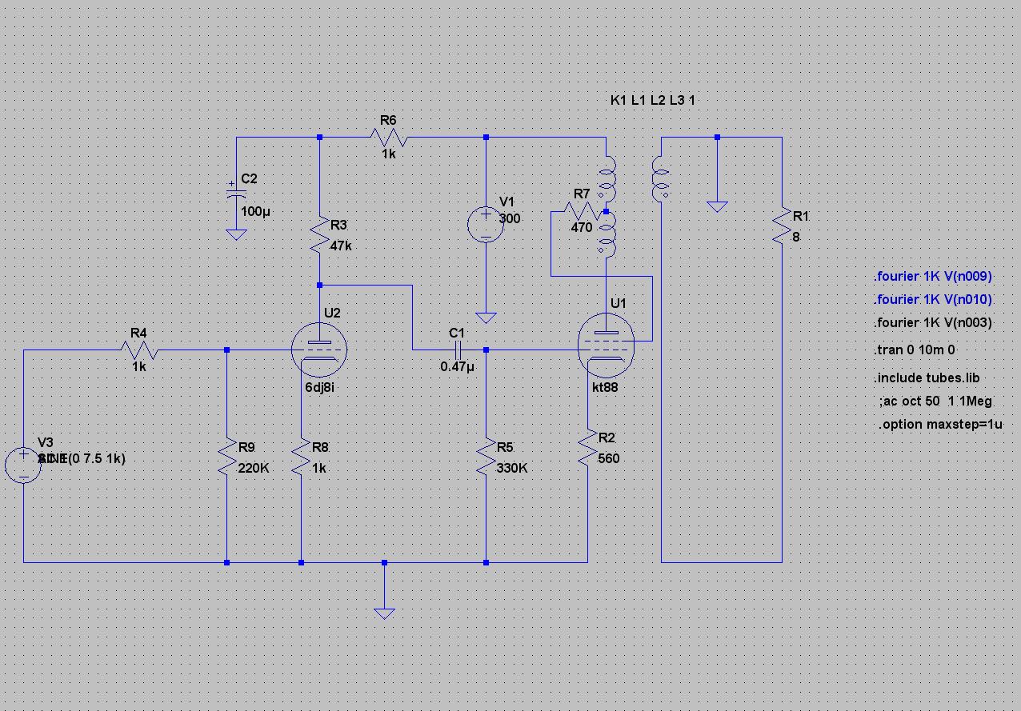The height and width of the screenshot is (711, 1021).
Task: Click the R5 330K grid resistor symbol
Action: click(x=486, y=455)
